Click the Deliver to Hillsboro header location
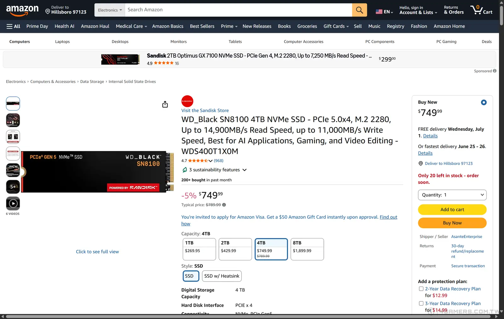The width and height of the screenshot is (504, 319). coord(66,10)
